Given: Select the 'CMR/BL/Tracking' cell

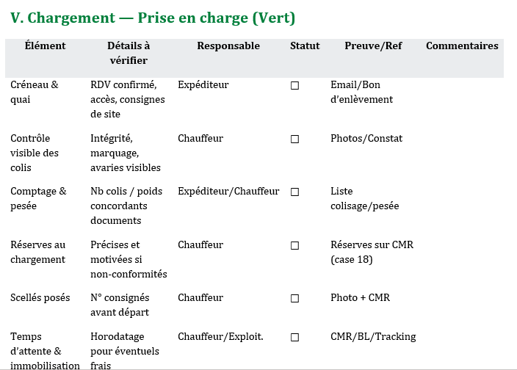Looking at the screenshot, I should (x=373, y=336).
